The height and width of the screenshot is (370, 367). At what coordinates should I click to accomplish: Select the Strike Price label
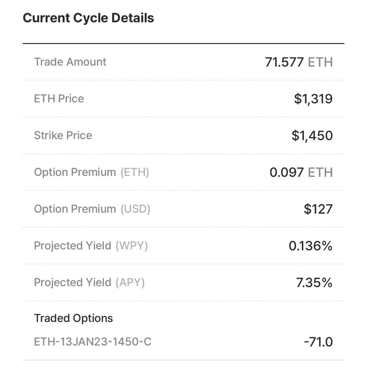(63, 135)
